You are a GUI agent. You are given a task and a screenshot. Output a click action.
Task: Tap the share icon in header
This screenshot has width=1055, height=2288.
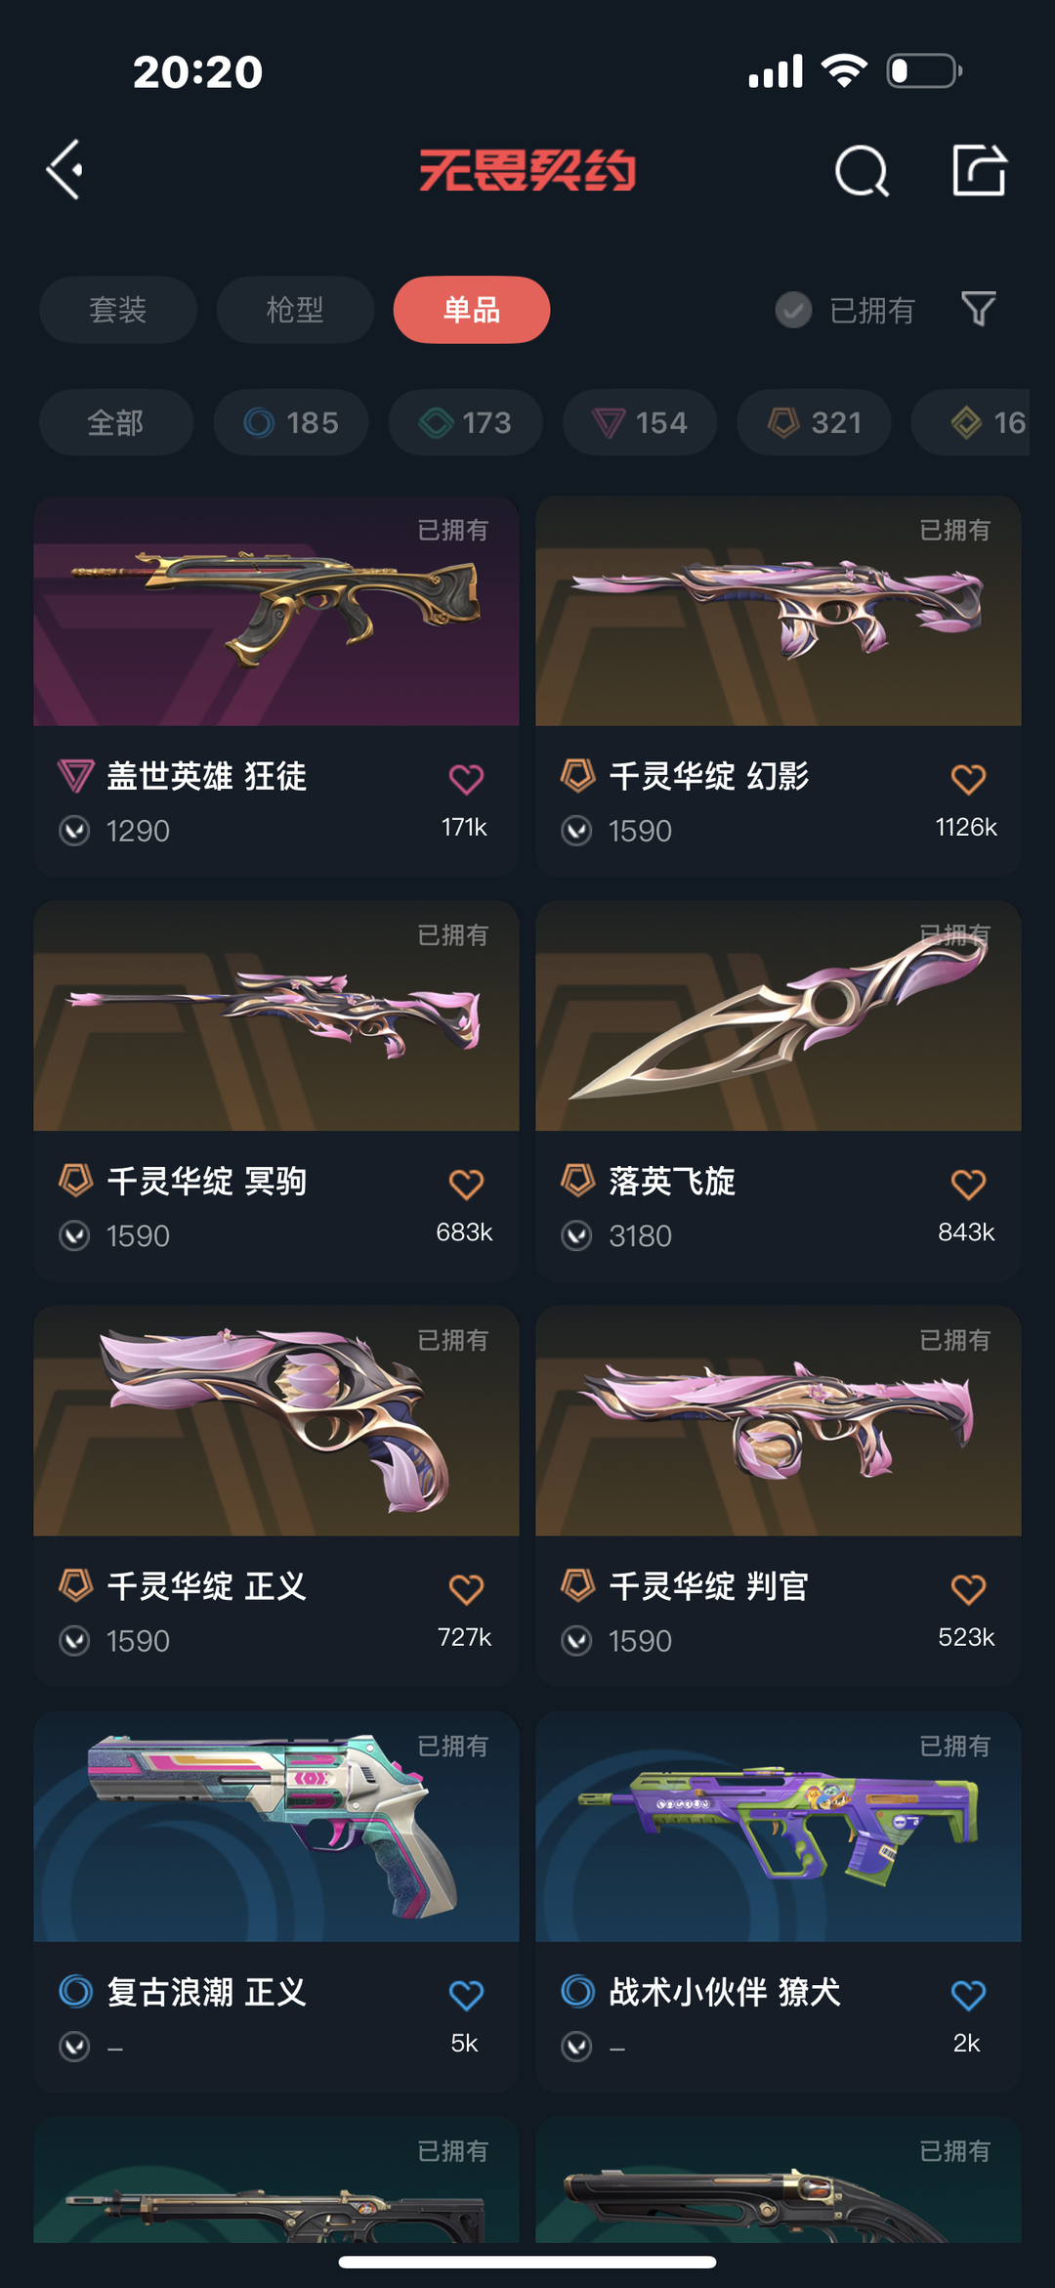[x=979, y=170]
